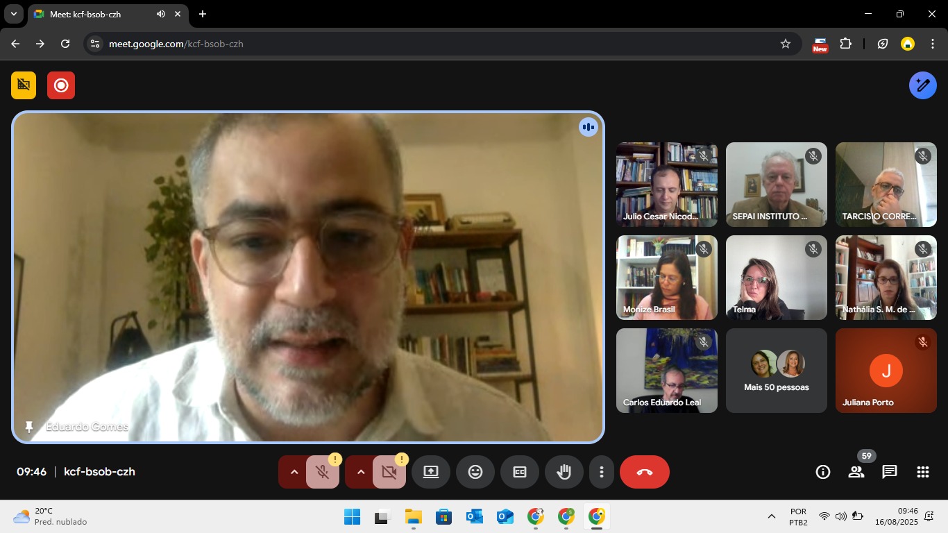Click the present screen share icon
The width and height of the screenshot is (948, 533).
(x=430, y=472)
